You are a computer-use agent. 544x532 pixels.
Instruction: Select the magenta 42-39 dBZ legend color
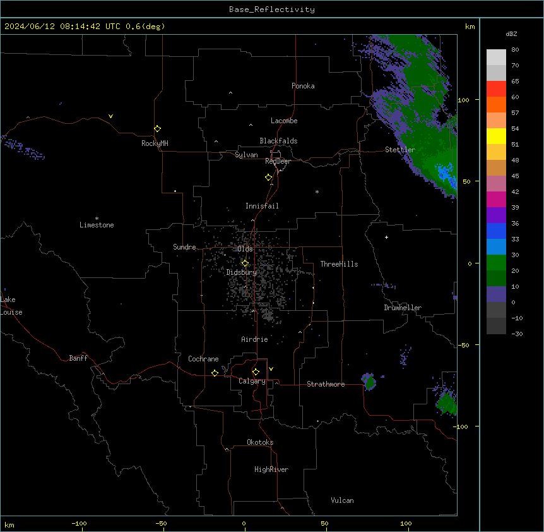pyautogui.click(x=496, y=199)
